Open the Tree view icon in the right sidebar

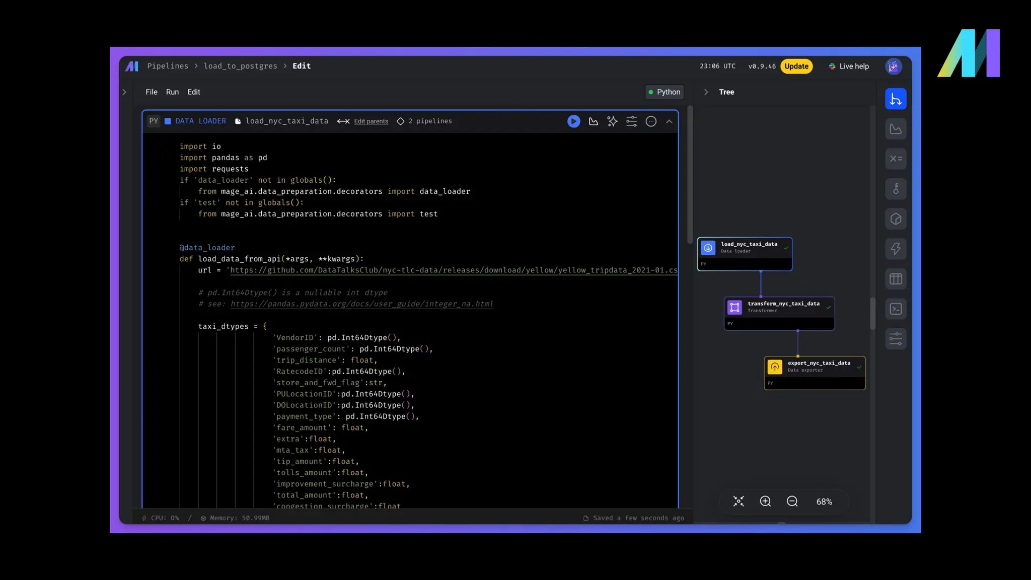click(896, 99)
